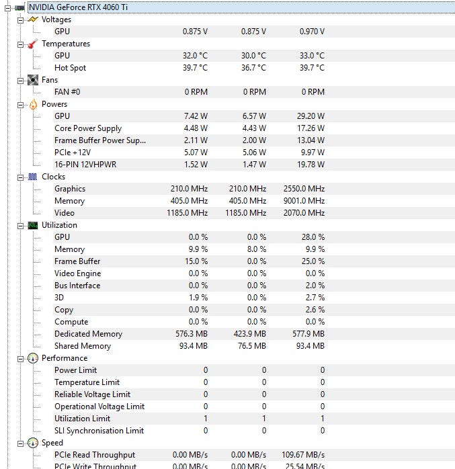Click the Temperatures thermometer icon
The image size is (455, 469).
33,44
